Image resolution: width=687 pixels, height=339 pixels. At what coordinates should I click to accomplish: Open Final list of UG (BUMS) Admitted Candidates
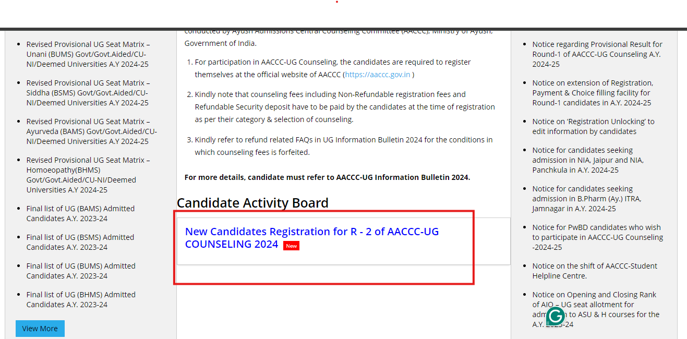tap(80, 271)
